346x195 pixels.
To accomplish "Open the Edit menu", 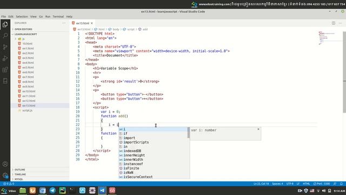I will pyautogui.click(x=11, y=17).
